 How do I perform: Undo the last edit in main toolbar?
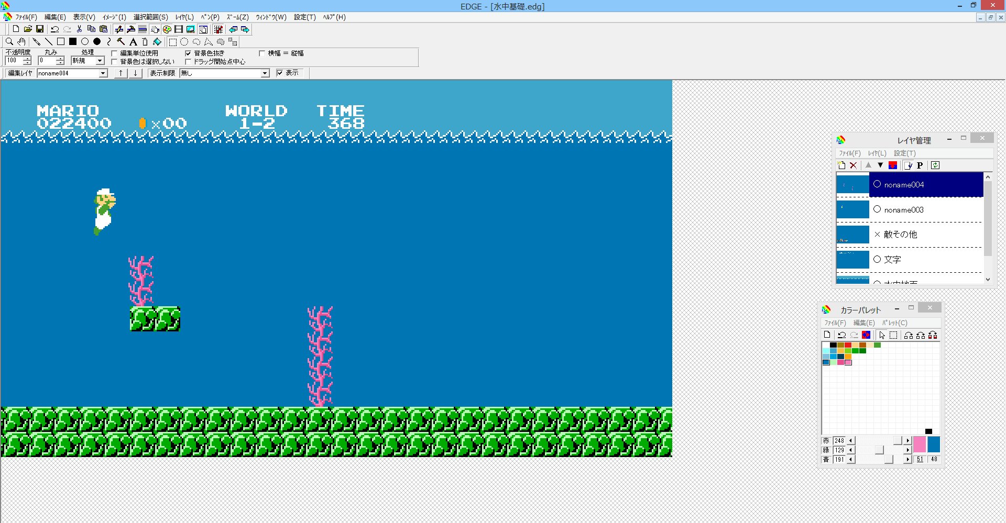(54, 29)
